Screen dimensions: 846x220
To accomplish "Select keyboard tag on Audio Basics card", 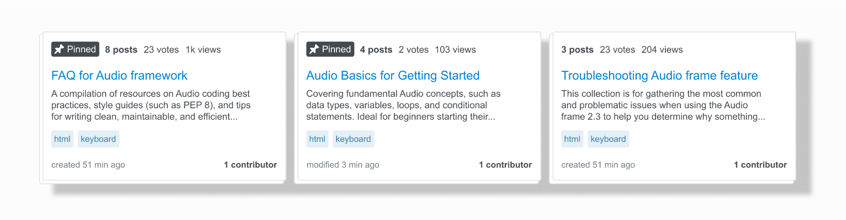I will point(353,139).
